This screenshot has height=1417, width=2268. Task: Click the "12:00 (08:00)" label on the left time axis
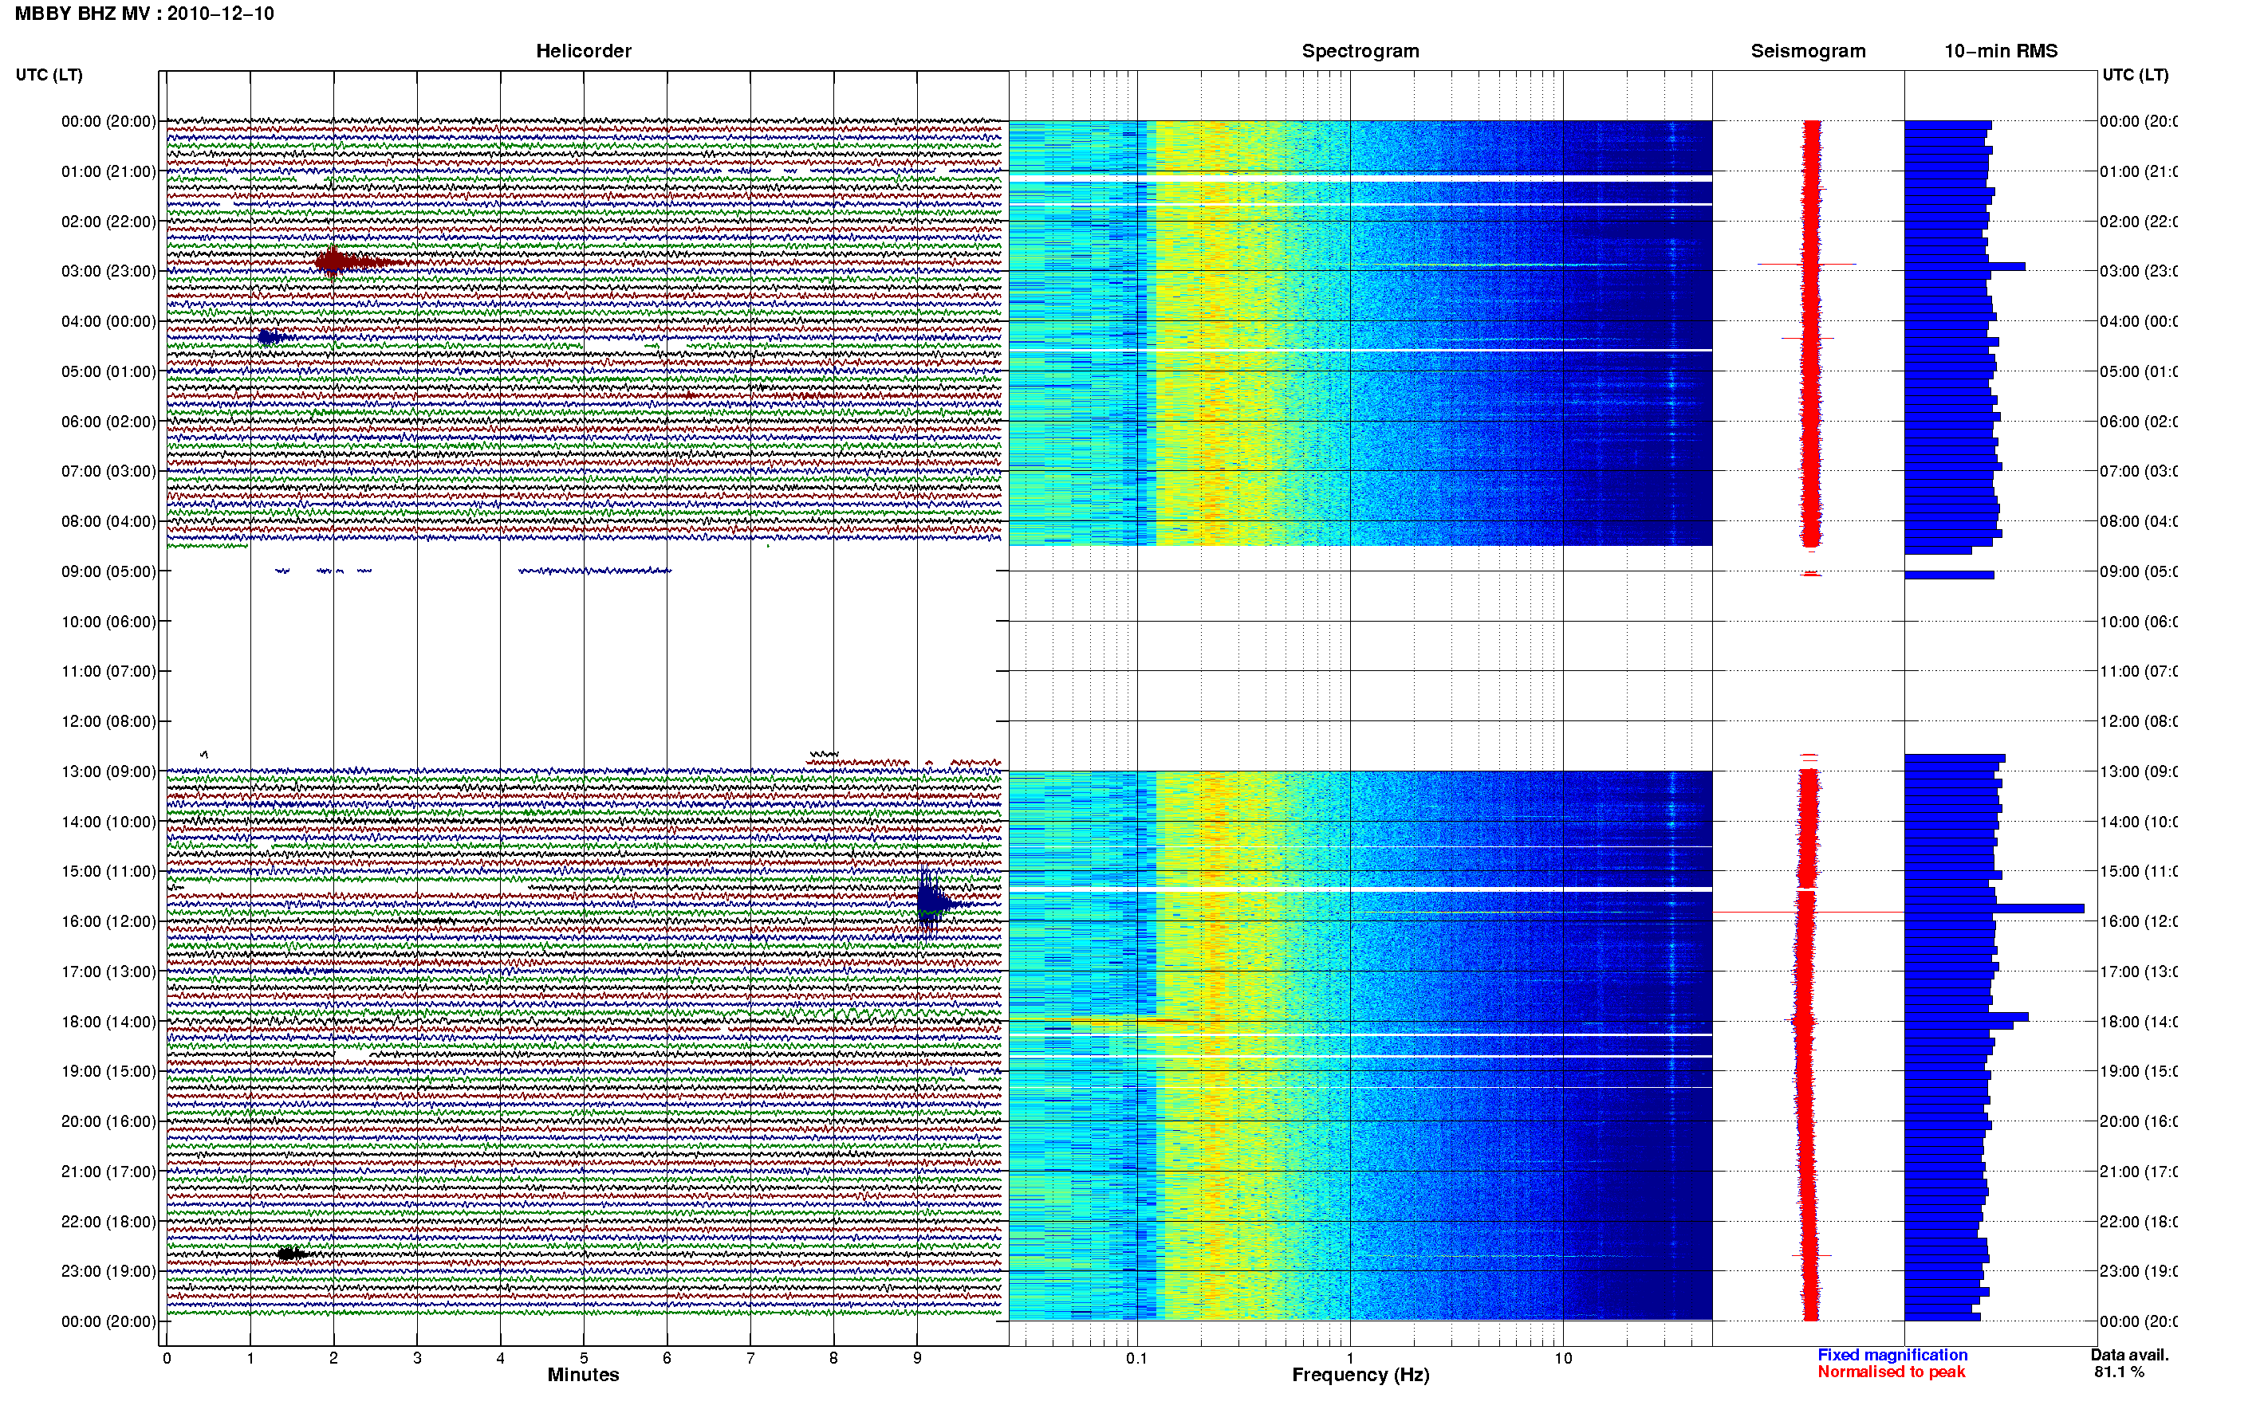(108, 721)
